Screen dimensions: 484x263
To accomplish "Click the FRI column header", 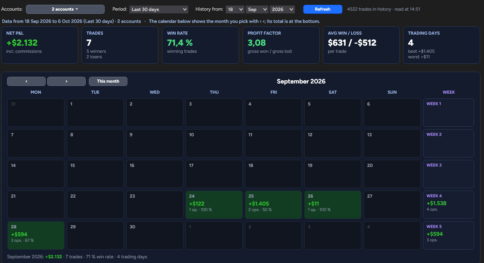I will pos(274,92).
